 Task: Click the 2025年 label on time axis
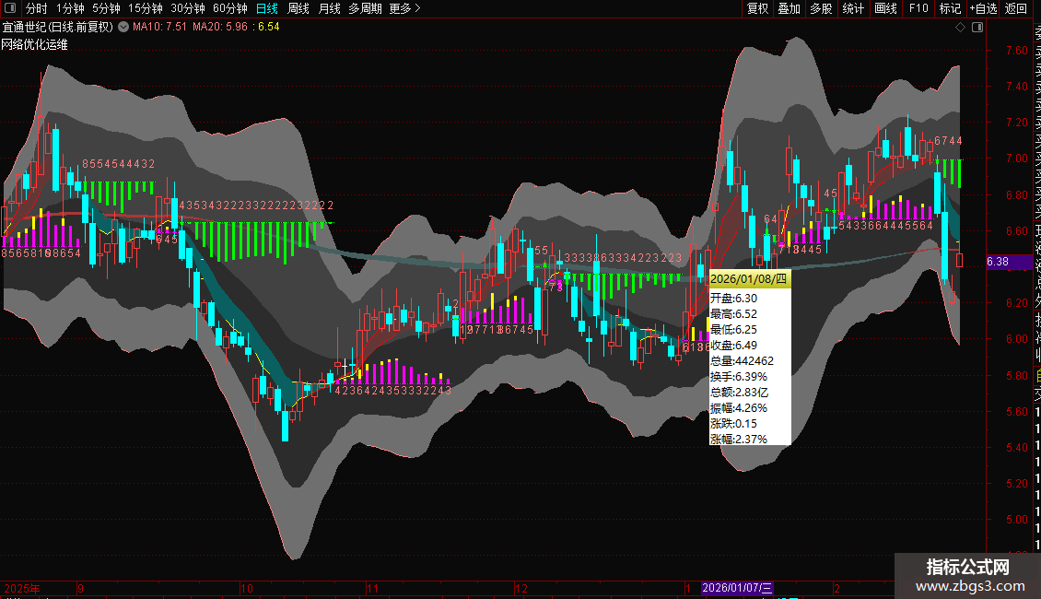22,588
